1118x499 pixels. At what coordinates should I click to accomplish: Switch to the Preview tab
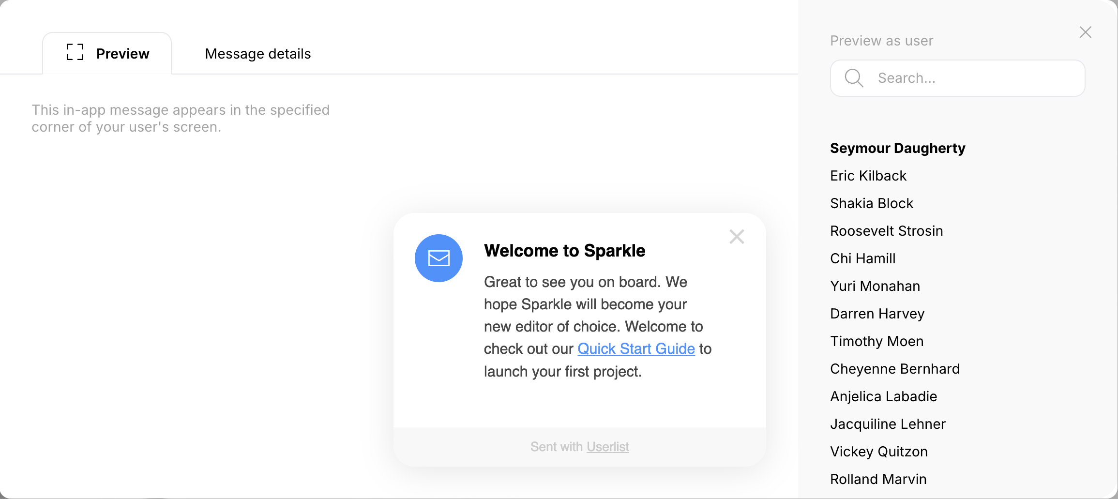point(122,54)
